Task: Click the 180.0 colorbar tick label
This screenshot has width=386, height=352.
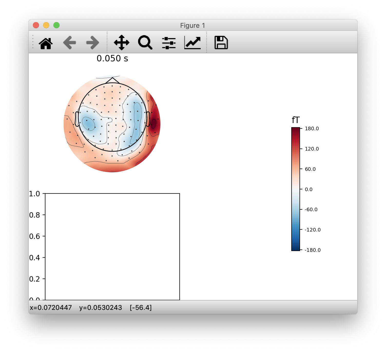Action: coord(311,128)
